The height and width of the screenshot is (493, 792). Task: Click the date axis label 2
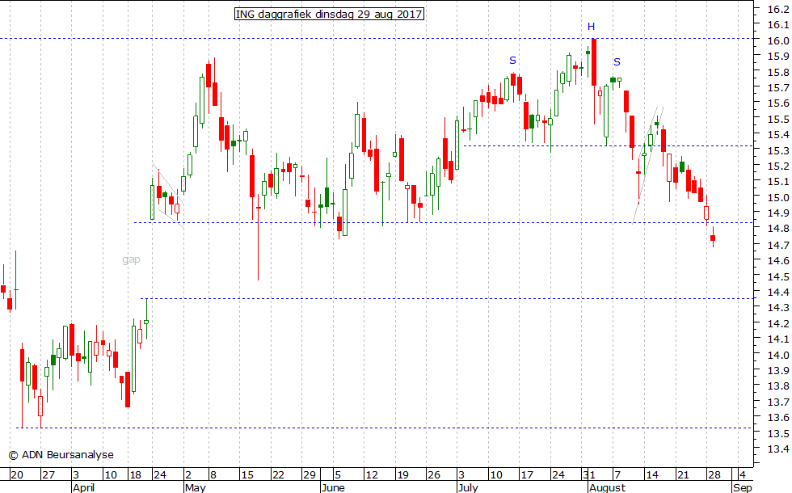188,475
